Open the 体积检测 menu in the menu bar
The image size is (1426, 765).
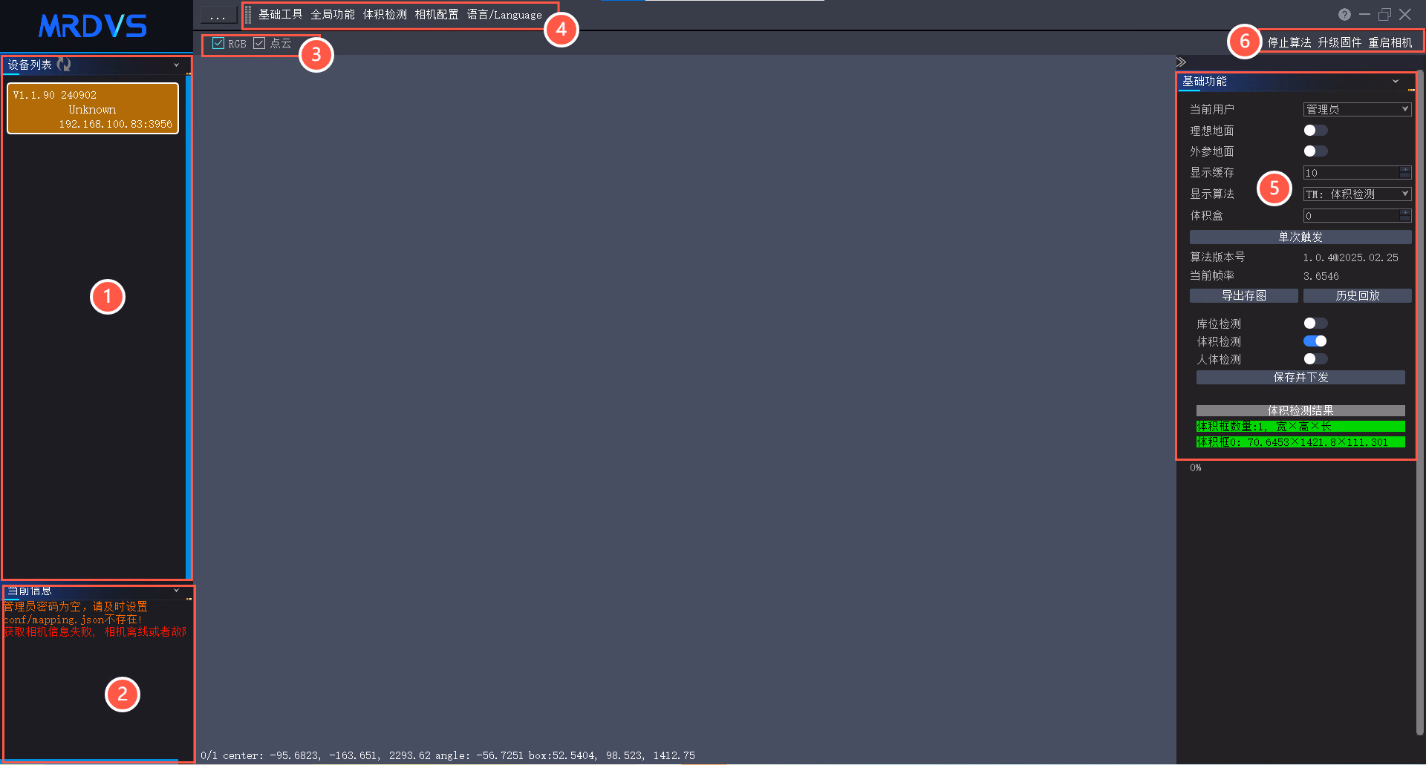click(385, 15)
